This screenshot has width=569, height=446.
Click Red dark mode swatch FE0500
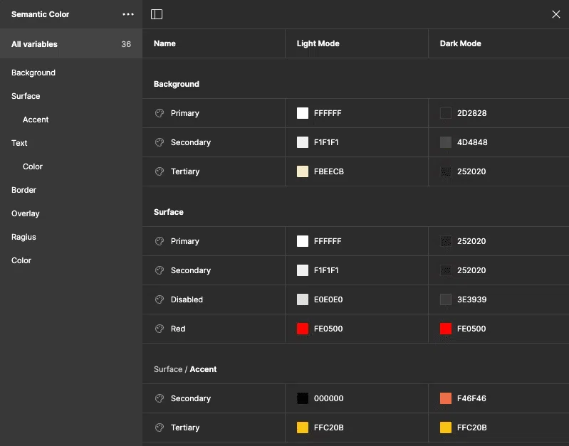pos(445,329)
